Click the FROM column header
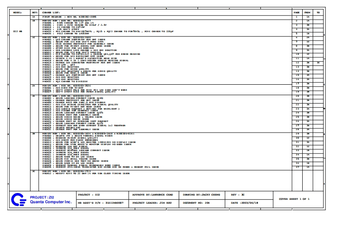This screenshot has height=240, width=340. [307, 13]
